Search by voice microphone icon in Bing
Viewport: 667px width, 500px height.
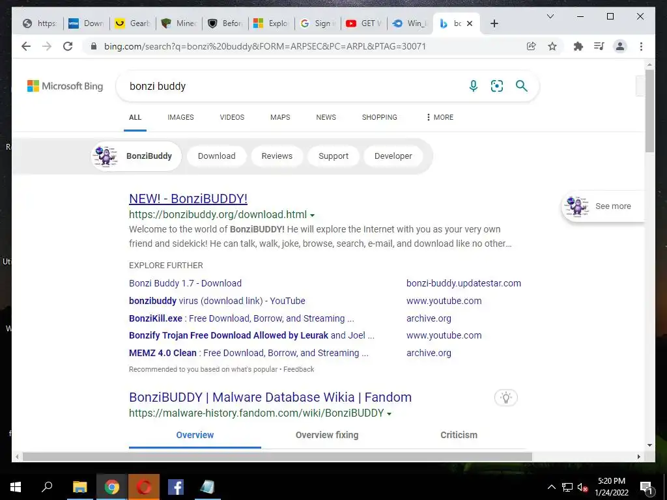tap(473, 86)
